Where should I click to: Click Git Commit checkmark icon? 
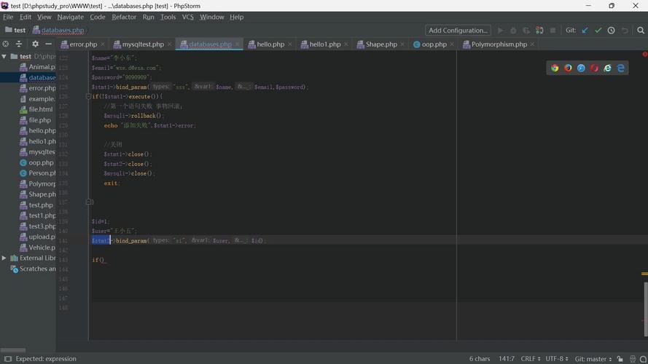coord(598,31)
